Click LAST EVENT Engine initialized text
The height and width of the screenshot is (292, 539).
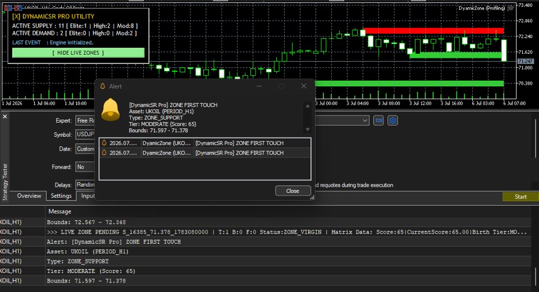(x=53, y=43)
